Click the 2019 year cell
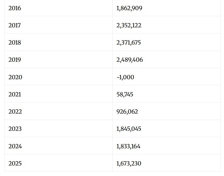Viewport: 224px width, 176px height. pos(15,60)
